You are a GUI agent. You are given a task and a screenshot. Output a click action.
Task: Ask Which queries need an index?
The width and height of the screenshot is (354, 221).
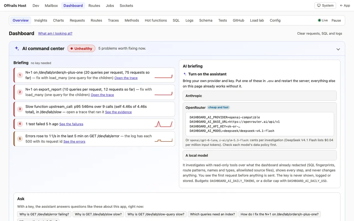(212, 214)
